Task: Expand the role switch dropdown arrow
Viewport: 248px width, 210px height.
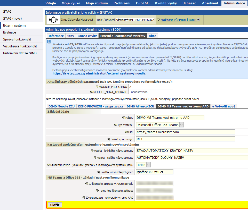Action: tap(198, 20)
